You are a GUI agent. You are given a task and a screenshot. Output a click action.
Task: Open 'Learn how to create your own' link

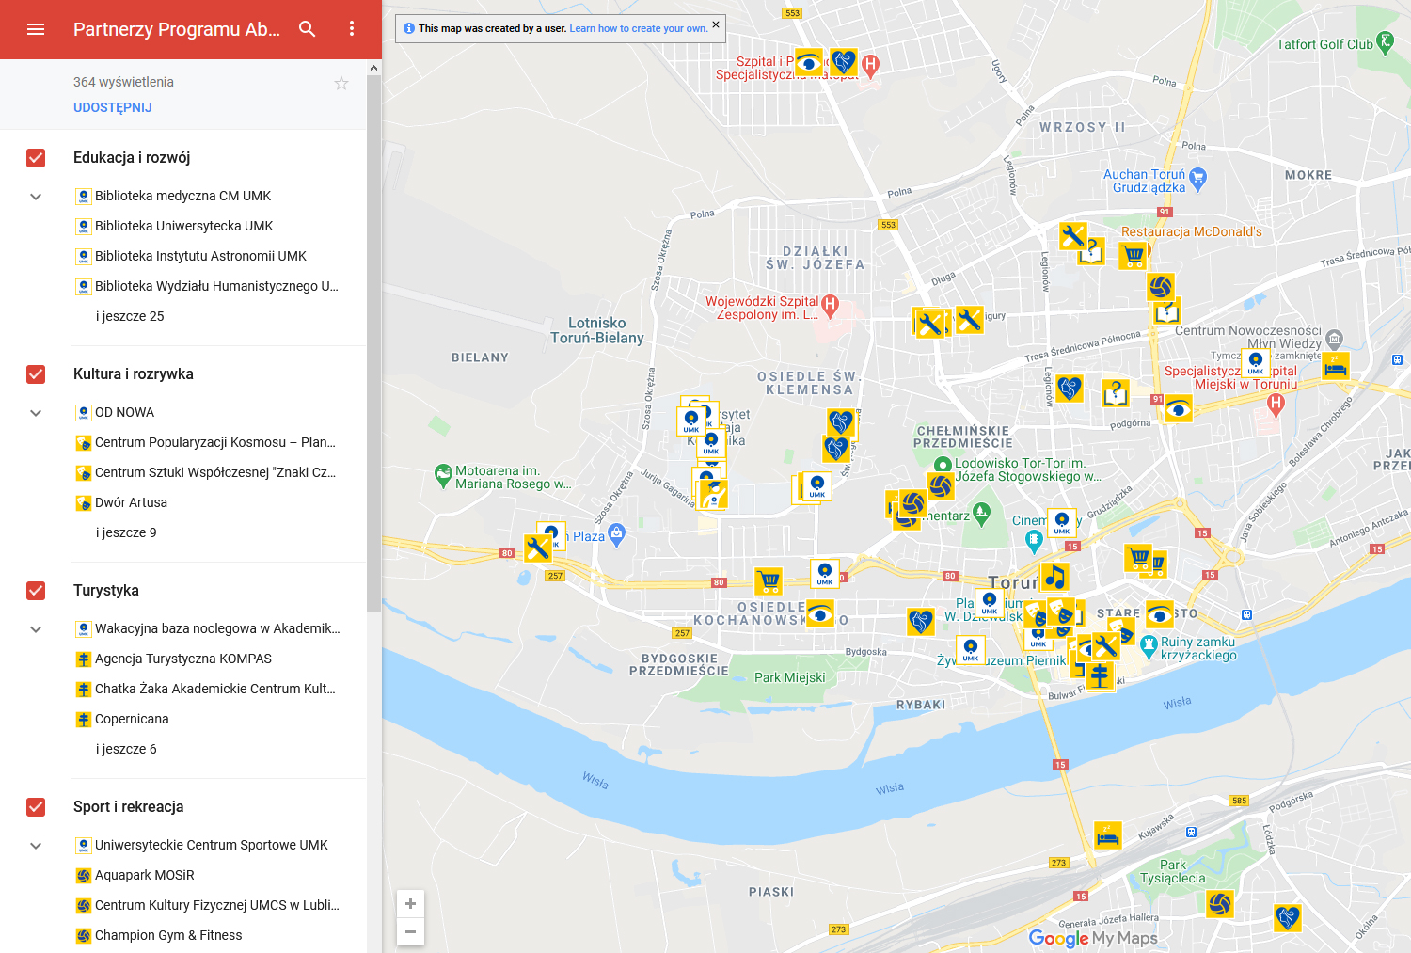639,28
